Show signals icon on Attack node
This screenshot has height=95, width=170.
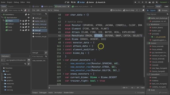coord(21,21)
